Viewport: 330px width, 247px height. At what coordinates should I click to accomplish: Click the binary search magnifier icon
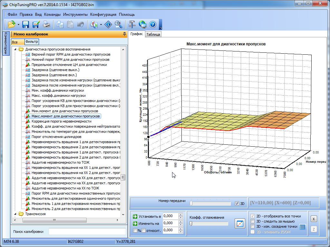point(118,24)
